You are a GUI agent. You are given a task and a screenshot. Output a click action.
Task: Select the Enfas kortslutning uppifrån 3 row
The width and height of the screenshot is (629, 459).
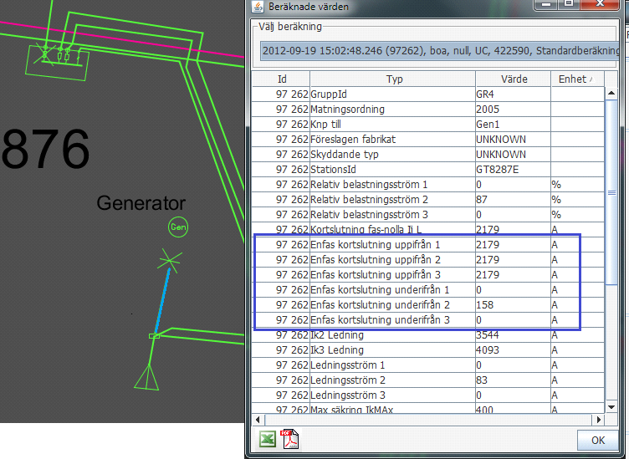tap(428, 274)
